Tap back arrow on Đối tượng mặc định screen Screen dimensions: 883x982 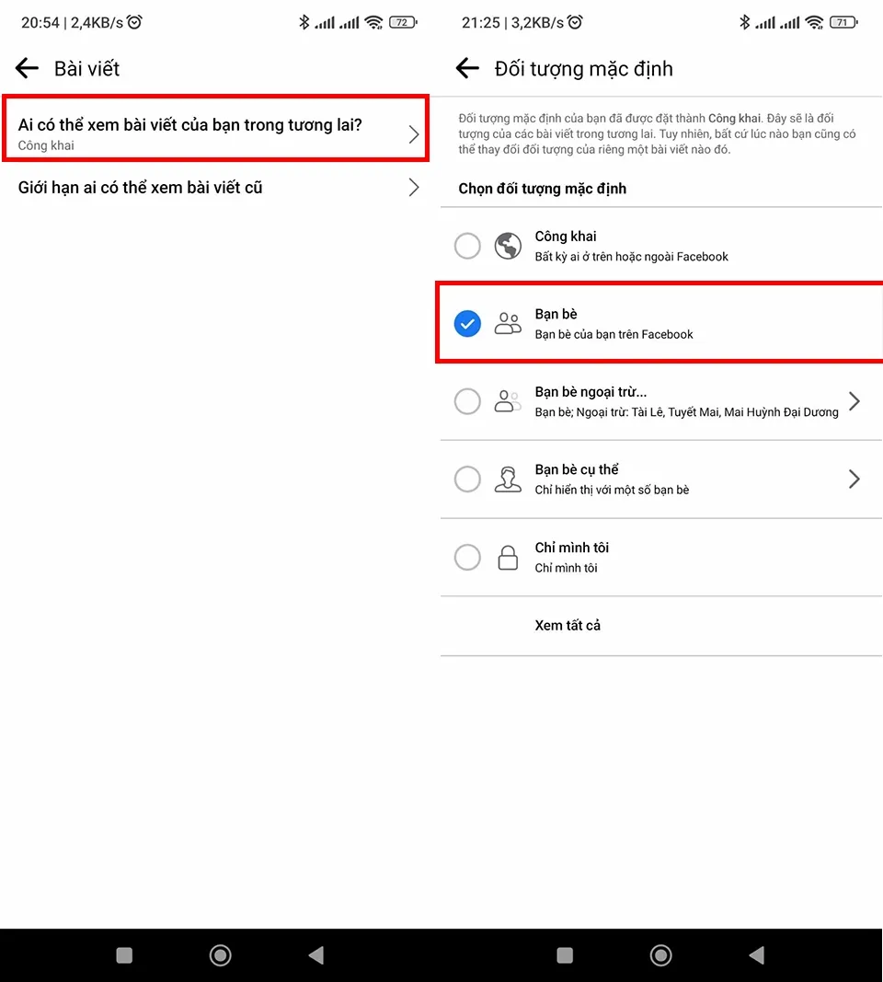click(468, 68)
